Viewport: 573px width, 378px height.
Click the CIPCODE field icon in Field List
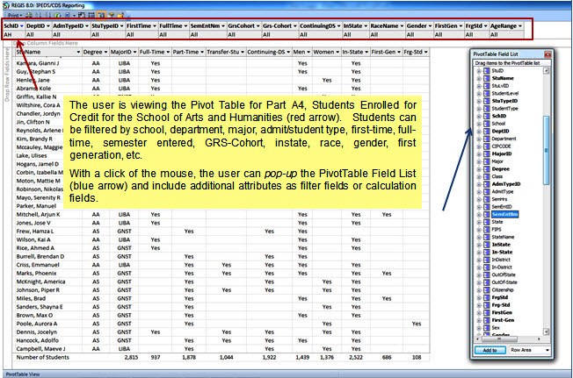[487, 146]
